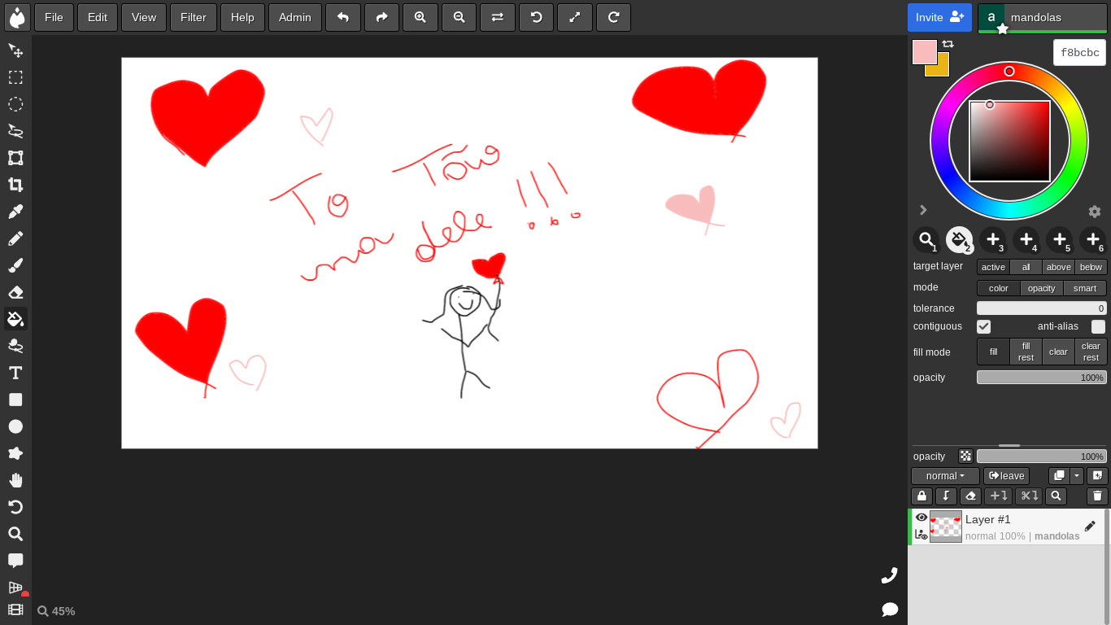Image resolution: width=1111 pixels, height=625 pixels.
Task: Select the Eraser tool in left toolbar
Action: point(15,292)
